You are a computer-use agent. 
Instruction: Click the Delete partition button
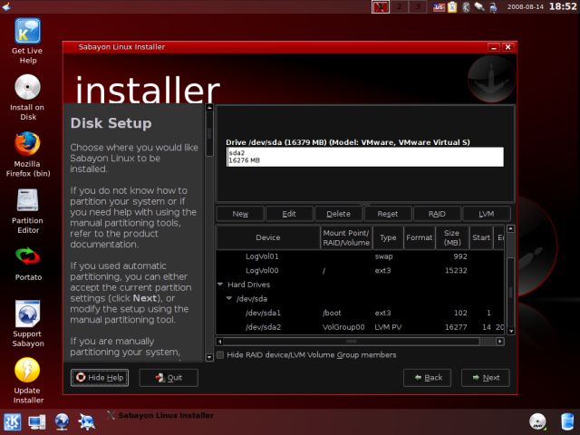click(x=338, y=214)
